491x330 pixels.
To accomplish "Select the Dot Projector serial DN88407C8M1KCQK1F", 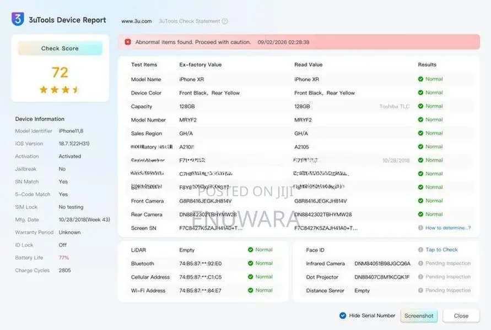I will [x=382, y=277].
